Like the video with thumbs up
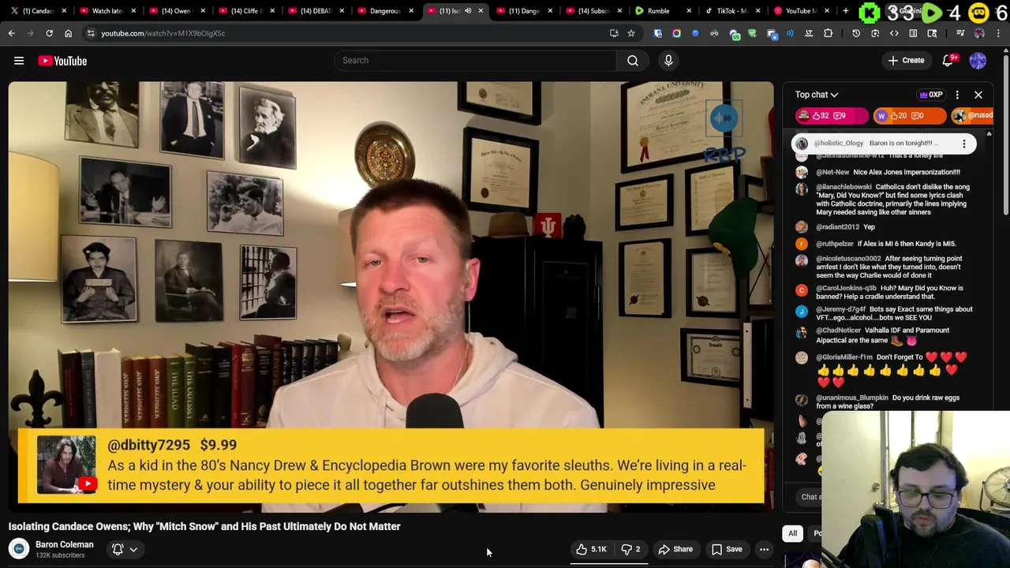The image size is (1010, 568). click(591, 549)
